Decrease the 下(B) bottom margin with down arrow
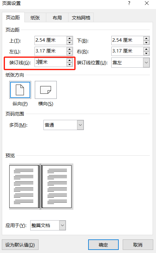Image resolution: width=156 pixels, height=253 pixels. pyautogui.click(x=146, y=43)
